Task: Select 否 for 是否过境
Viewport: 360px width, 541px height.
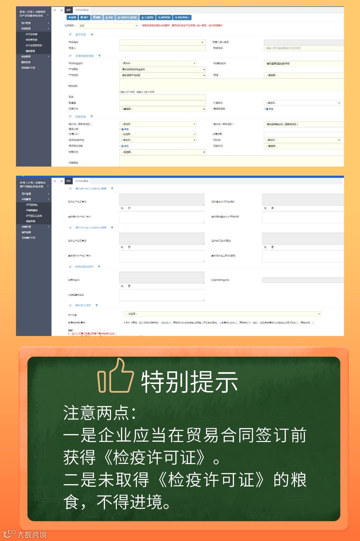Action: [125, 129]
